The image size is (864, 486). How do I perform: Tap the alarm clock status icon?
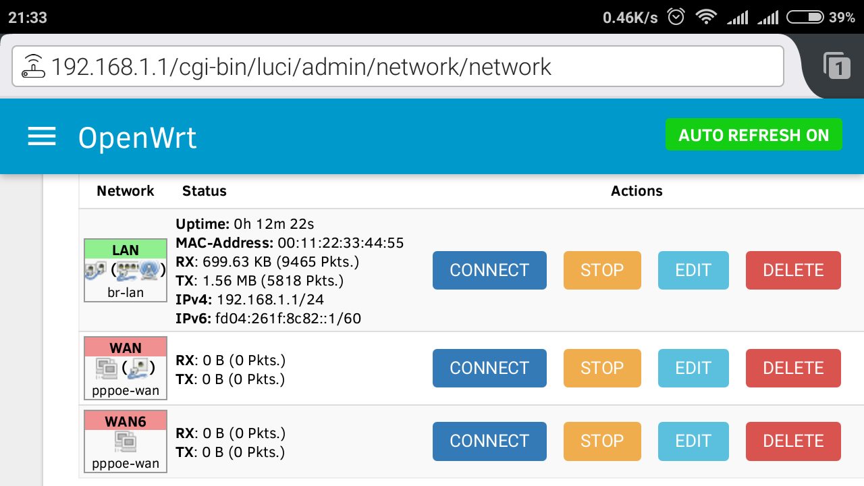(x=676, y=17)
